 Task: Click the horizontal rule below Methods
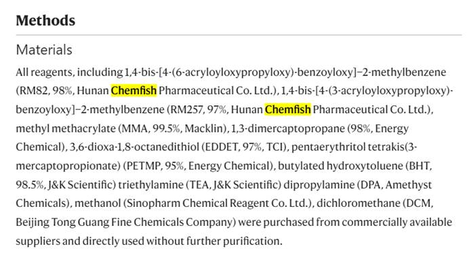[x=239, y=35]
